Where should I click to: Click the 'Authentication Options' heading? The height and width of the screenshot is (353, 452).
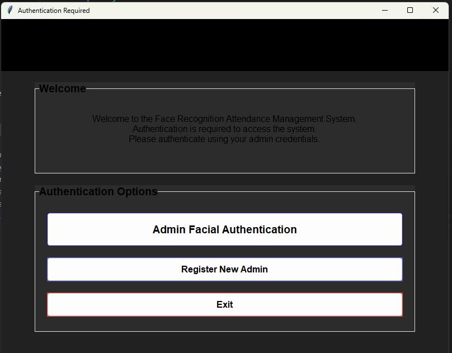[x=98, y=191]
